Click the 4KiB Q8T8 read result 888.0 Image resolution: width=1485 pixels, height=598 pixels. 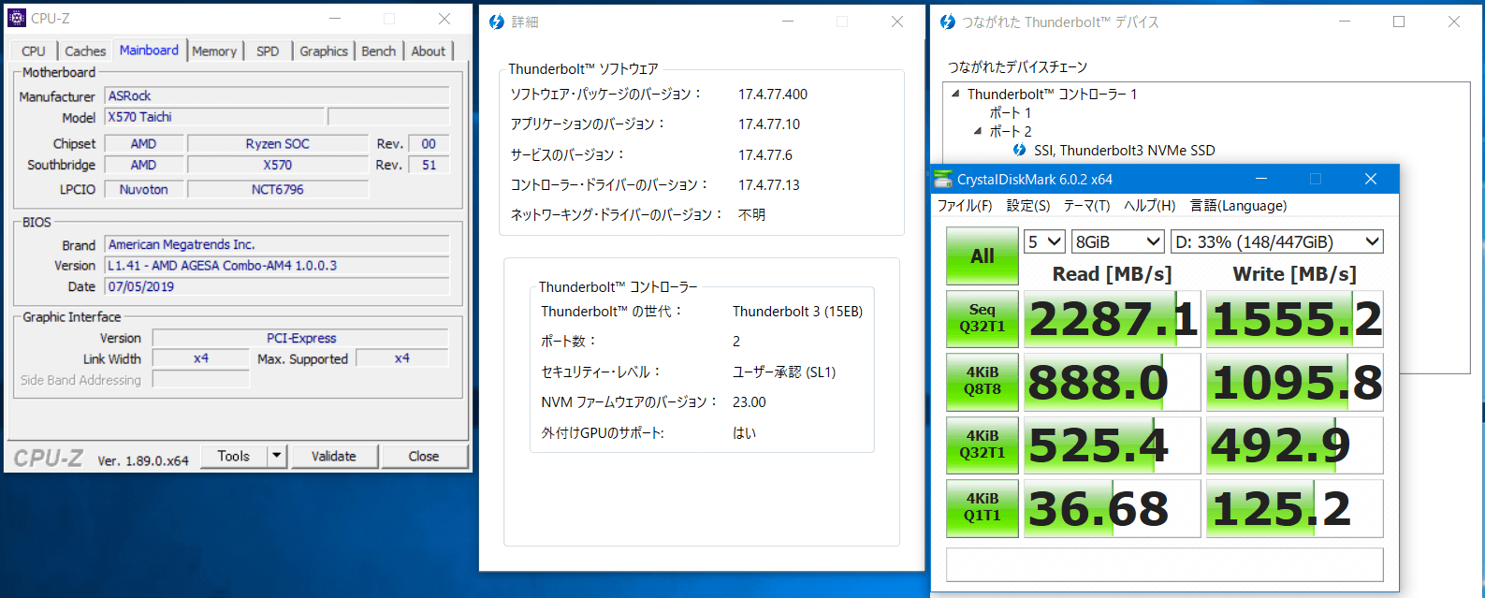coord(1112,382)
